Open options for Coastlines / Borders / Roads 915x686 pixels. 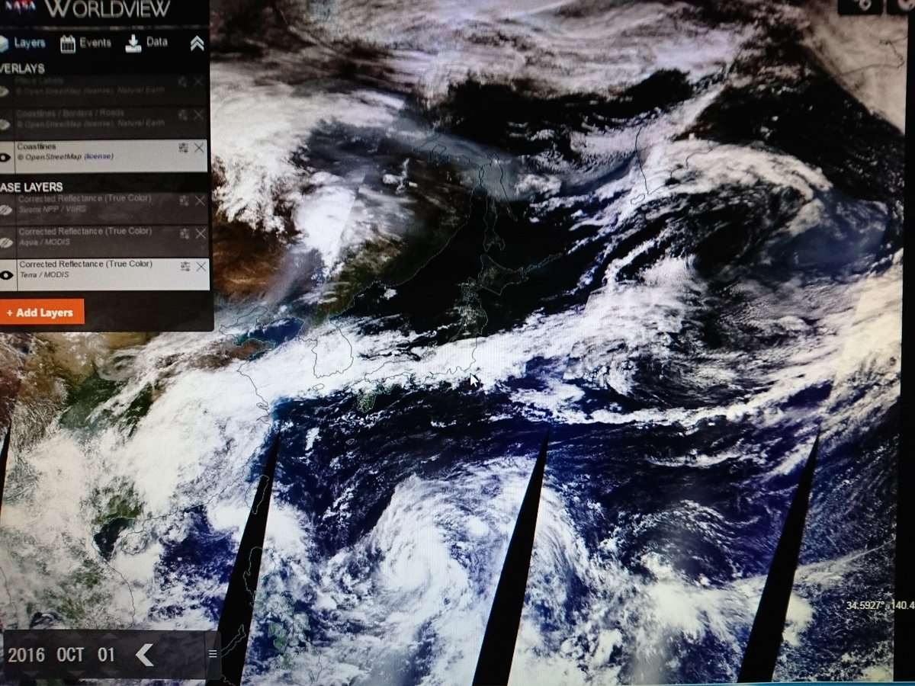pyautogui.click(x=183, y=115)
